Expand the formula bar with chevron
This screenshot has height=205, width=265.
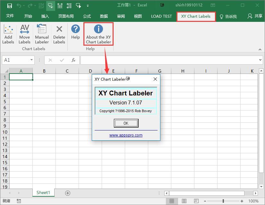(260, 60)
